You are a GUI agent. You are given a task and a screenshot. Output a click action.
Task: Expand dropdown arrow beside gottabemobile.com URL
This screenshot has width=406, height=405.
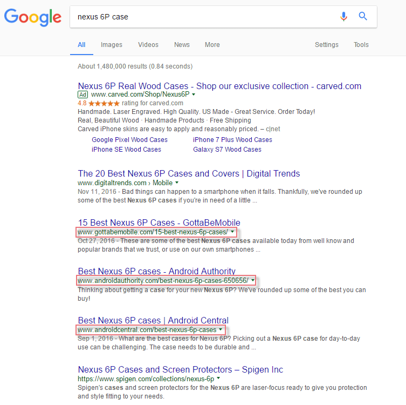coord(232,232)
